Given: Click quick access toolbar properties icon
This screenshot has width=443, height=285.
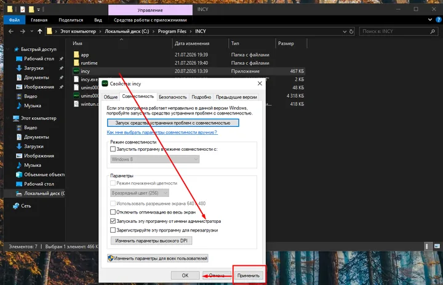Looking at the screenshot, I should coord(22,9).
